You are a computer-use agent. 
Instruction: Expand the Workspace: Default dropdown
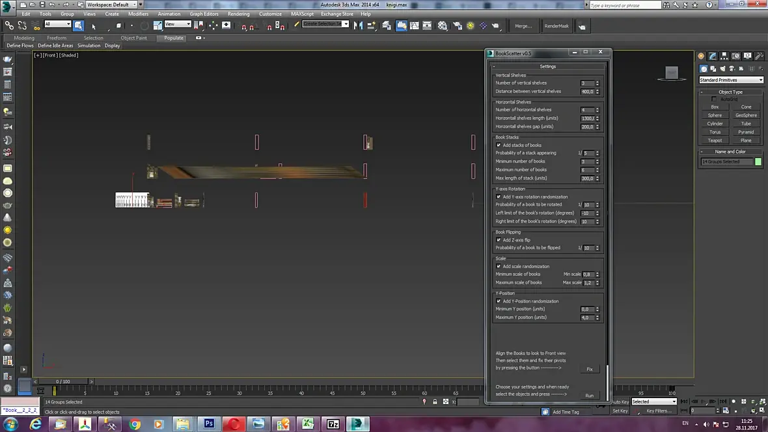click(111, 5)
